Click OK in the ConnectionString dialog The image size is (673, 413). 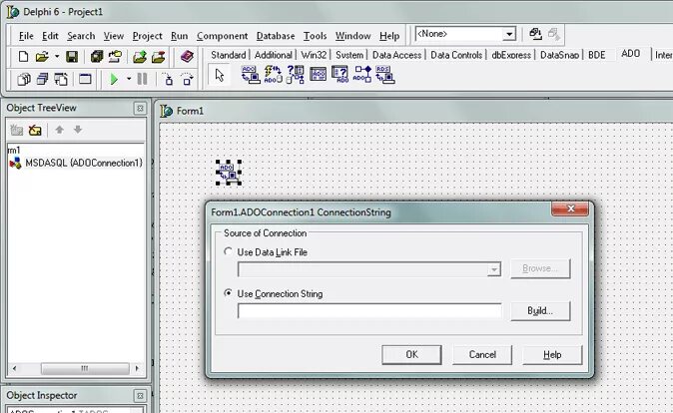[411, 355]
